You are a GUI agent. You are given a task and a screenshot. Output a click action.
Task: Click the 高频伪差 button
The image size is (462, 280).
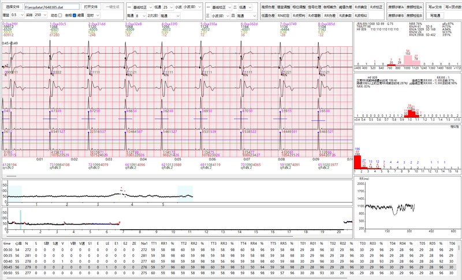pos(267,6)
